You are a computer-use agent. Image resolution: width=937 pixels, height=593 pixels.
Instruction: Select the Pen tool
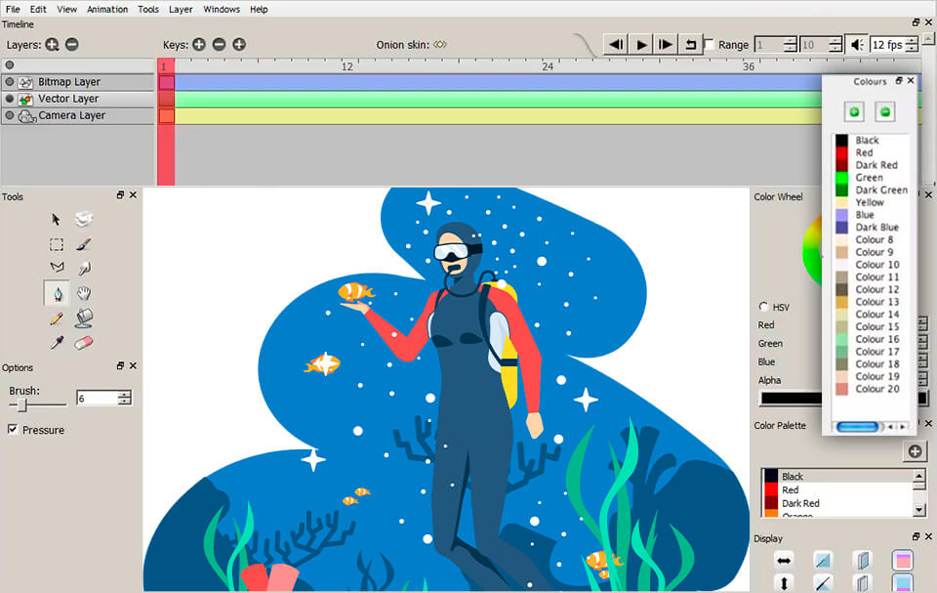coord(56,292)
